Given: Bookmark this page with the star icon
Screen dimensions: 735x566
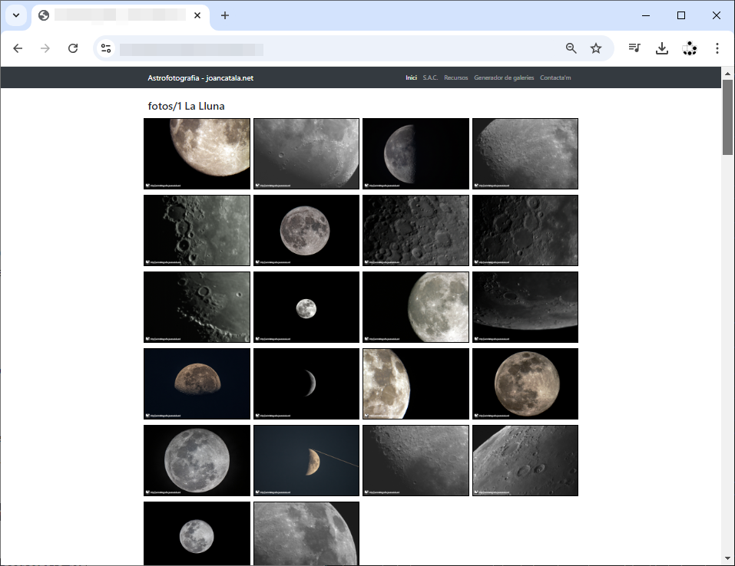Looking at the screenshot, I should tap(596, 48).
